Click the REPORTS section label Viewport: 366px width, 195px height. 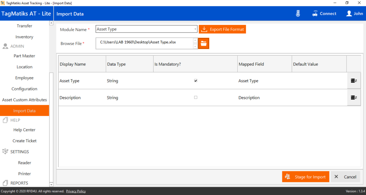[19, 183]
